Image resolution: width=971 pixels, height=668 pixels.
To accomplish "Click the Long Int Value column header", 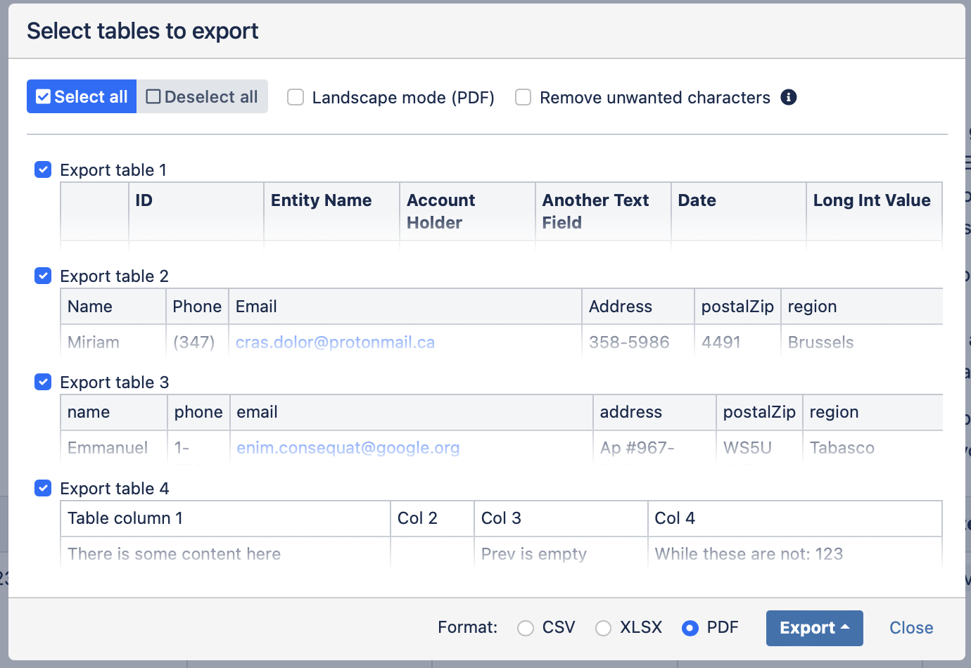I will pos(872,200).
